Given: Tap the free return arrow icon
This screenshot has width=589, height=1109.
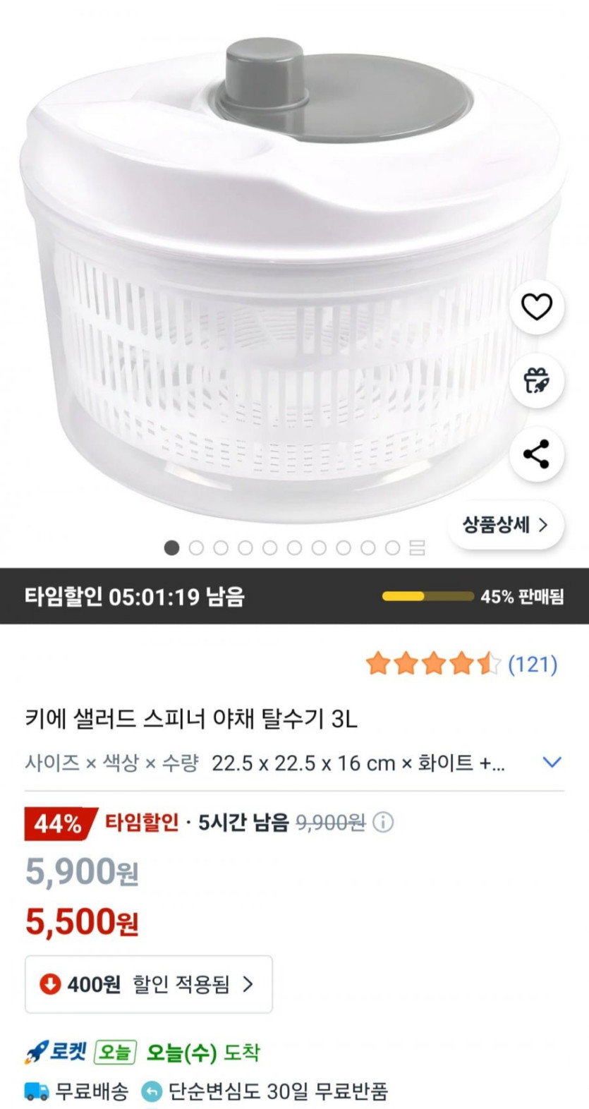Looking at the screenshot, I should tap(152, 1091).
